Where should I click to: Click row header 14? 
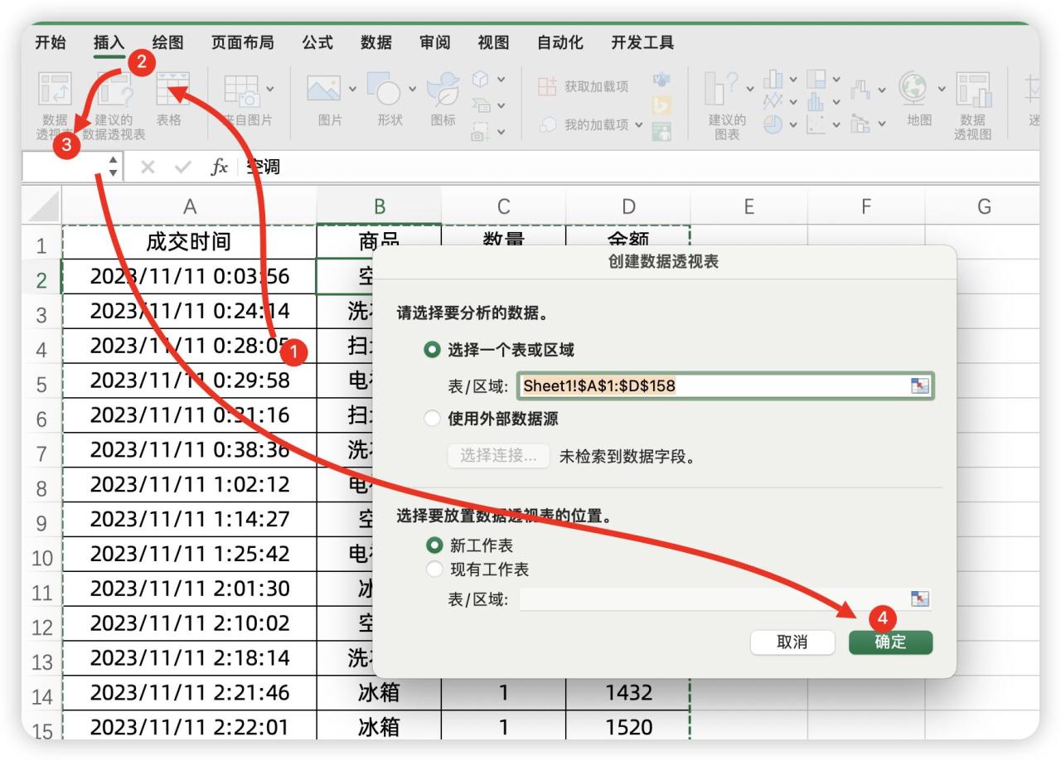coord(42,693)
